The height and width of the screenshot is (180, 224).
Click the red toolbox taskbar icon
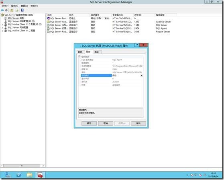tap(40, 175)
